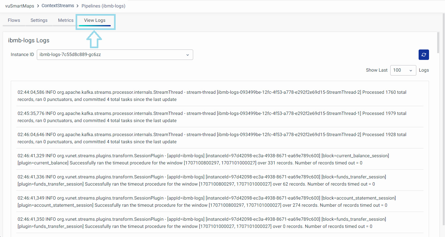The width and height of the screenshot is (445, 237).
Task: Navigate to vuSmartMaps in breadcrumb
Action: (x=20, y=6)
